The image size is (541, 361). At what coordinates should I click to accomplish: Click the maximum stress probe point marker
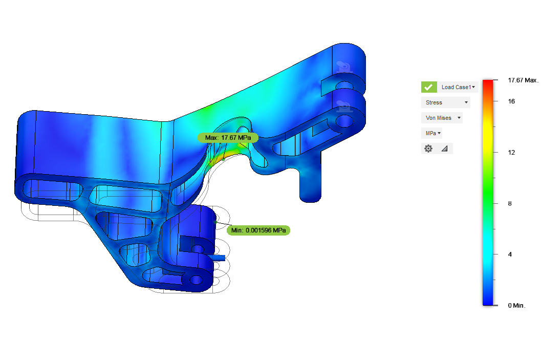point(224,159)
